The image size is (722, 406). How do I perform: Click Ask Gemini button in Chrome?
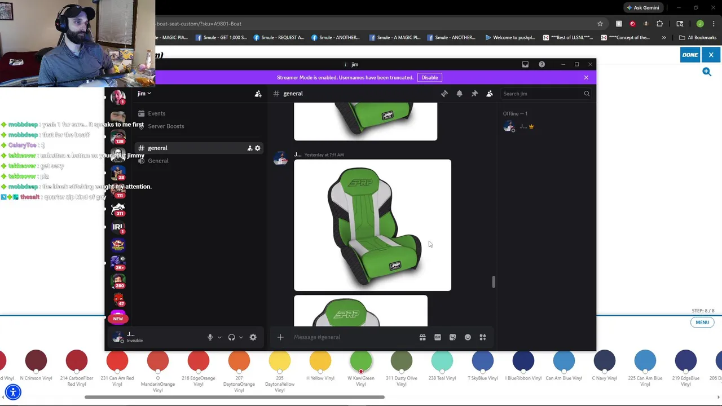(643, 8)
